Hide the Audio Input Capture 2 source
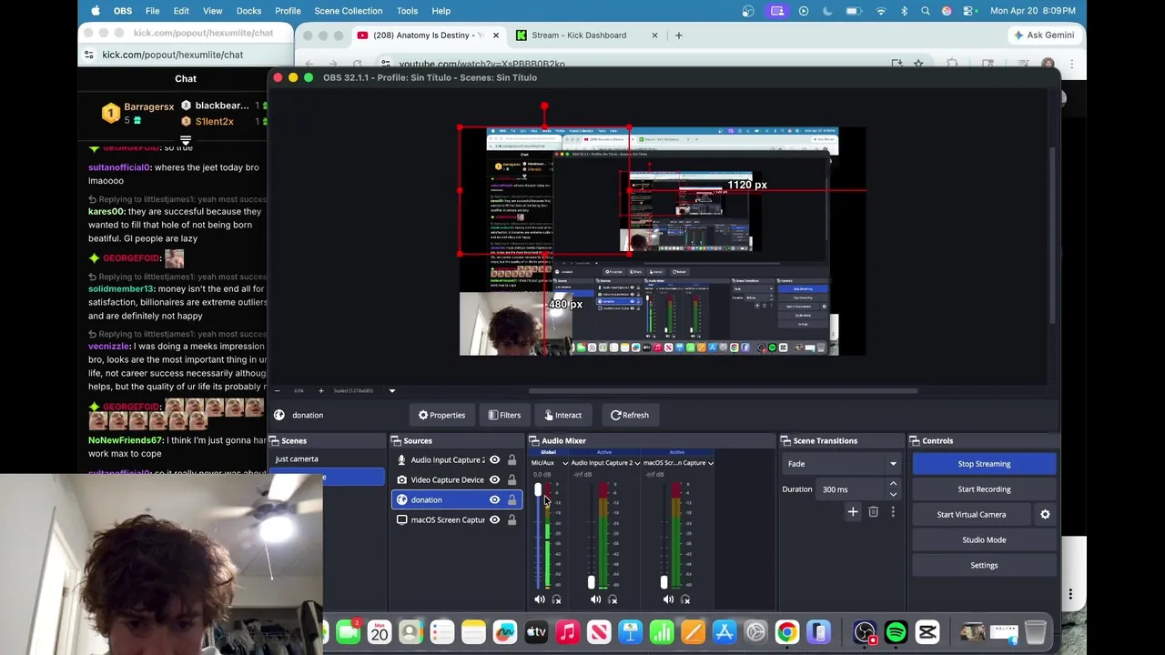1165x655 pixels. click(494, 460)
